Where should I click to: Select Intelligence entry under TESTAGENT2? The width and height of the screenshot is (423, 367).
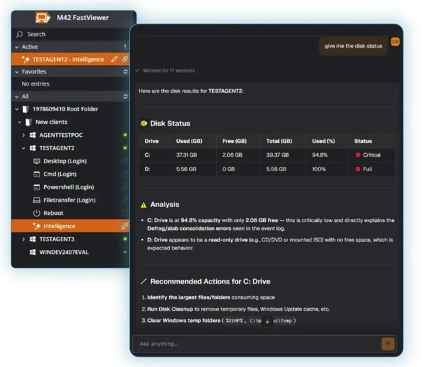(x=71, y=226)
